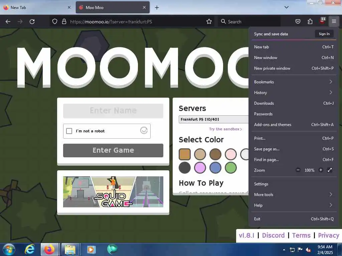Image resolution: width=342 pixels, height=256 pixels.
Task: Select the green color swatch
Action: [x=231, y=168]
